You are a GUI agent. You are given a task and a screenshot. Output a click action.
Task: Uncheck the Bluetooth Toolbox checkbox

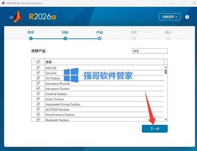[x=38, y=120]
